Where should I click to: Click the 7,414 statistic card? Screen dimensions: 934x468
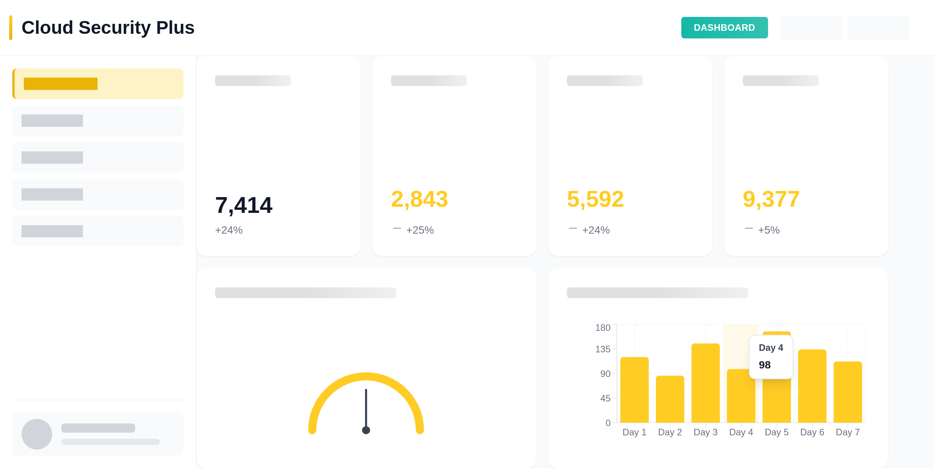[x=278, y=156]
